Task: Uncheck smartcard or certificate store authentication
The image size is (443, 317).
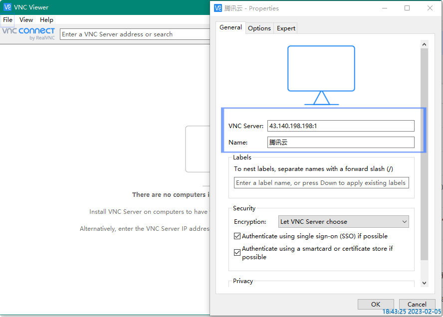Action: click(237, 252)
